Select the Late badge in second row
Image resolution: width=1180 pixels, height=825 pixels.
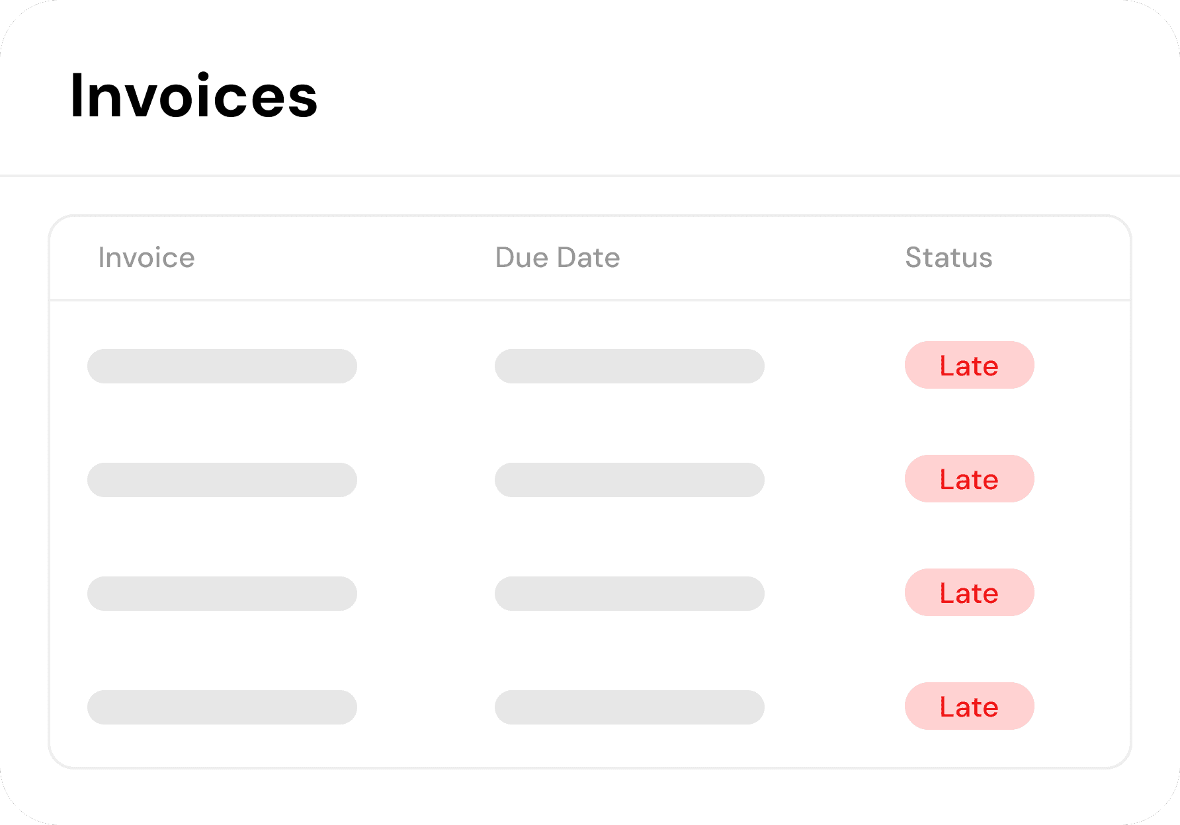(969, 479)
